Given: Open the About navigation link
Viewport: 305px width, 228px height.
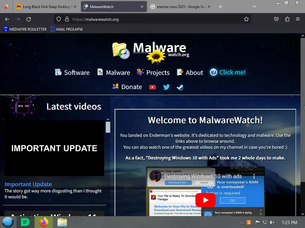Looking at the screenshot, I should tap(190, 72).
